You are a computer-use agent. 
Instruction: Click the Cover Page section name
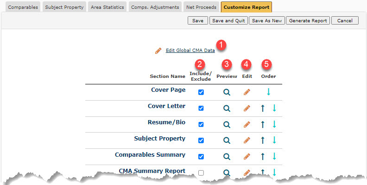[x=168, y=90]
